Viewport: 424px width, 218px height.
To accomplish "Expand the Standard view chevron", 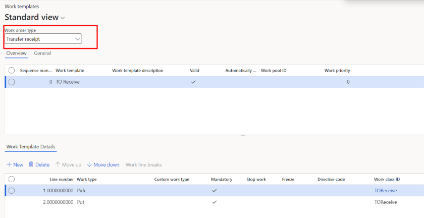I will point(63,18).
